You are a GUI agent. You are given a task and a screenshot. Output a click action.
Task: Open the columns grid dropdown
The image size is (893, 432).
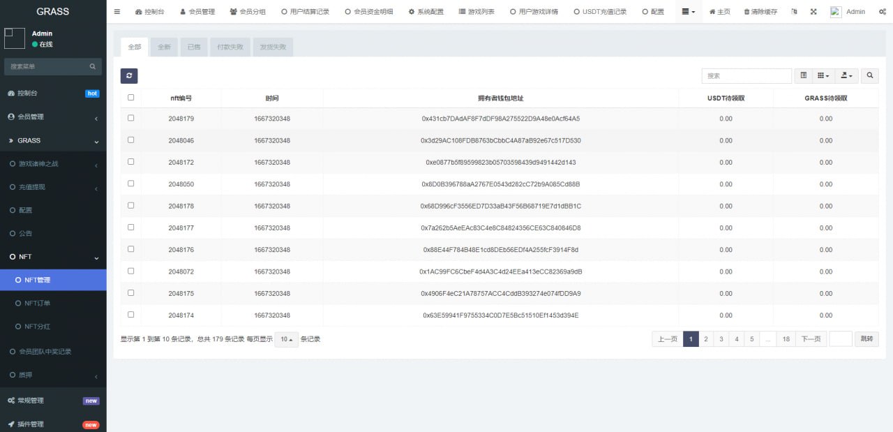click(823, 76)
